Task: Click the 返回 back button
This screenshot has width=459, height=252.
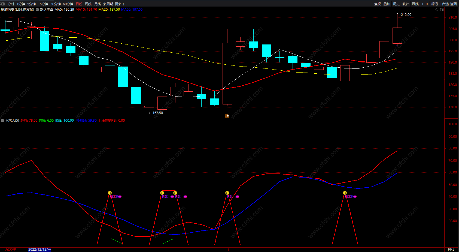Action: tap(454, 4)
